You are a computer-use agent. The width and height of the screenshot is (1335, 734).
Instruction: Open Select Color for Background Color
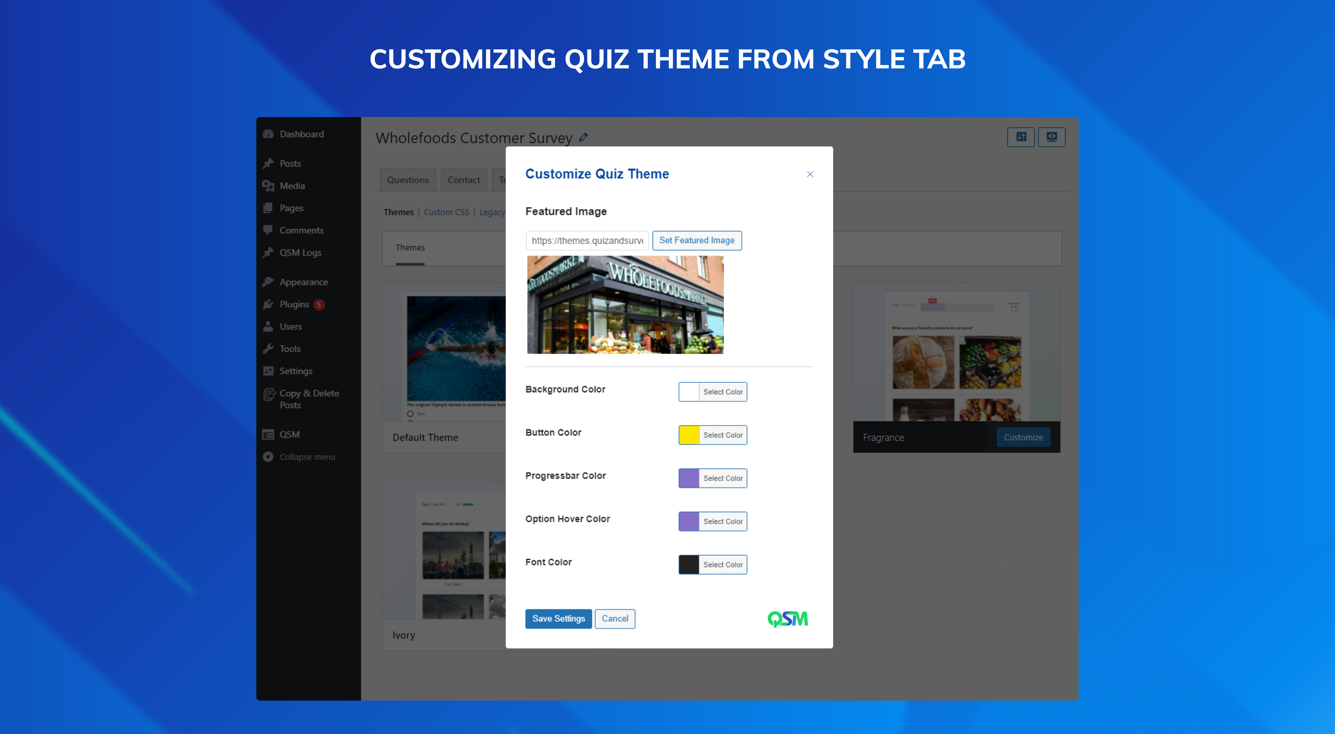(x=723, y=392)
